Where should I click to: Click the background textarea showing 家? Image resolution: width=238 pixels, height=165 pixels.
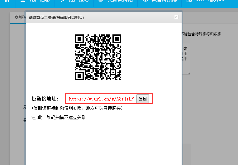[x=186, y=59]
